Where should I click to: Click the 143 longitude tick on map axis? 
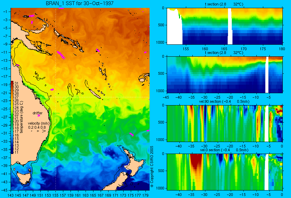11,195
